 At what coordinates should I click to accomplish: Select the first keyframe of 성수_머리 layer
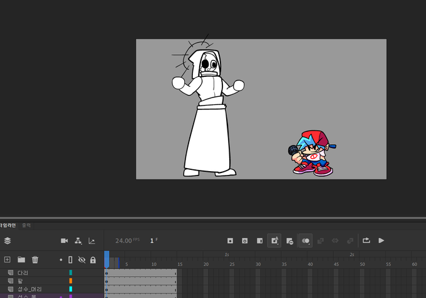[106, 289]
